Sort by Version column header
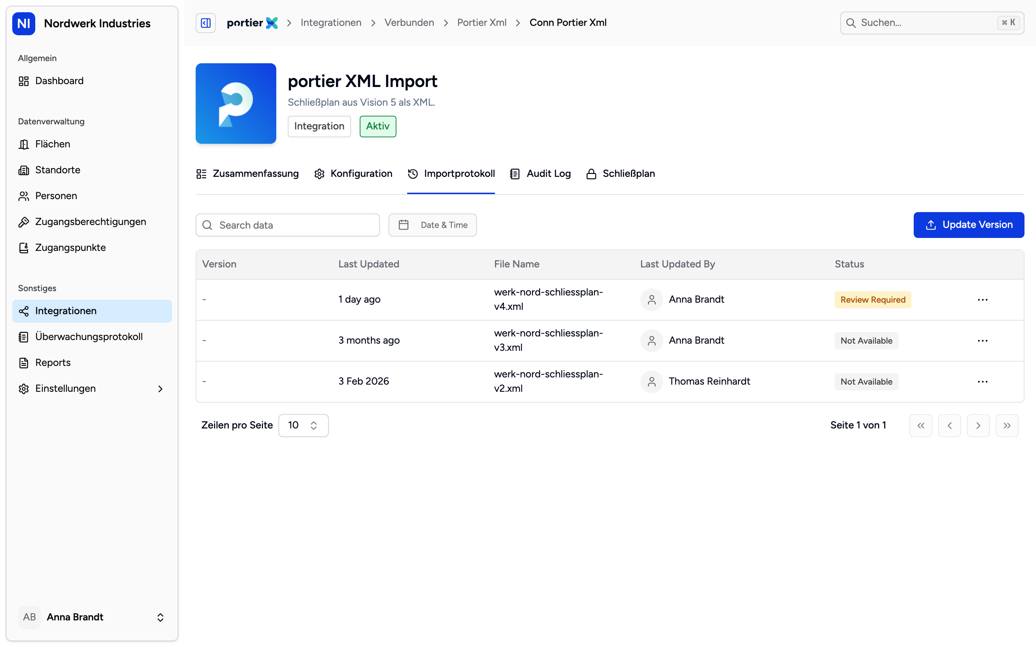The width and height of the screenshot is (1036, 647). tap(219, 264)
